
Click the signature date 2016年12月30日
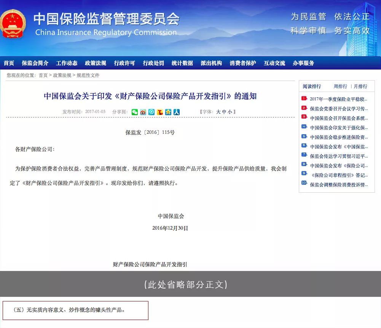[170, 228]
